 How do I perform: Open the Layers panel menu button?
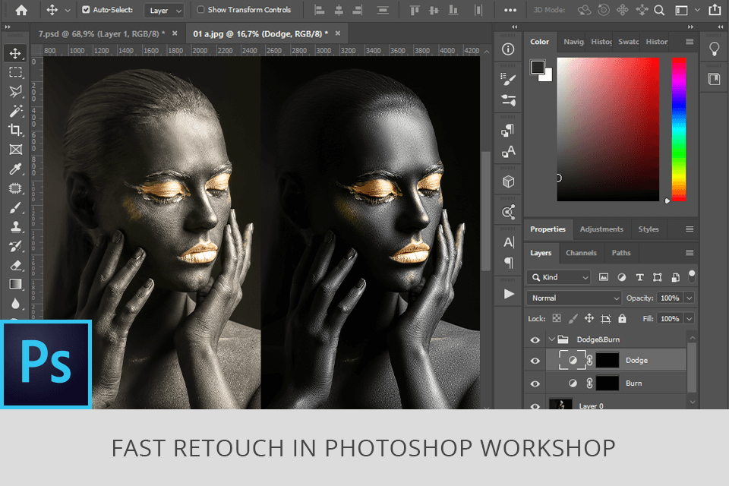[690, 253]
